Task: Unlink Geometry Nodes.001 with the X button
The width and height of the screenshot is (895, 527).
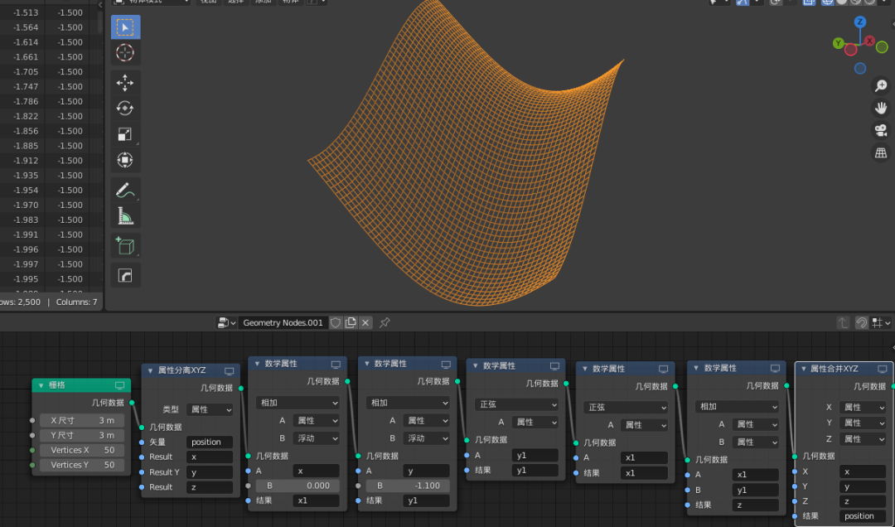Action: pos(365,322)
